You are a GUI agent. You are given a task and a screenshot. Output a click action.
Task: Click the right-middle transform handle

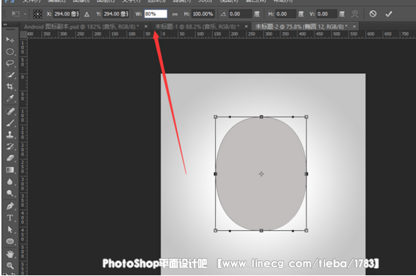306,174
